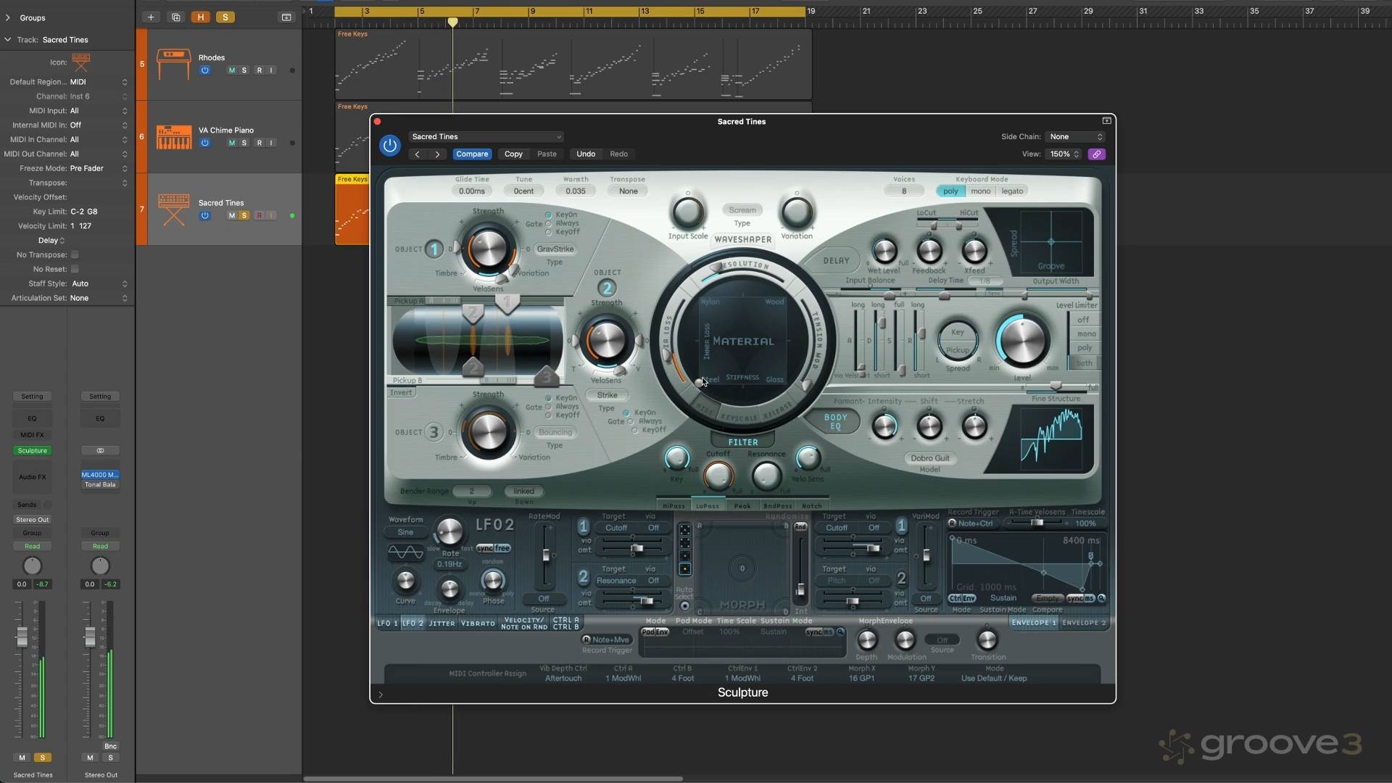The height and width of the screenshot is (783, 1392).
Task: Click the Sacred Tines channel volume fader
Action: (x=22, y=637)
